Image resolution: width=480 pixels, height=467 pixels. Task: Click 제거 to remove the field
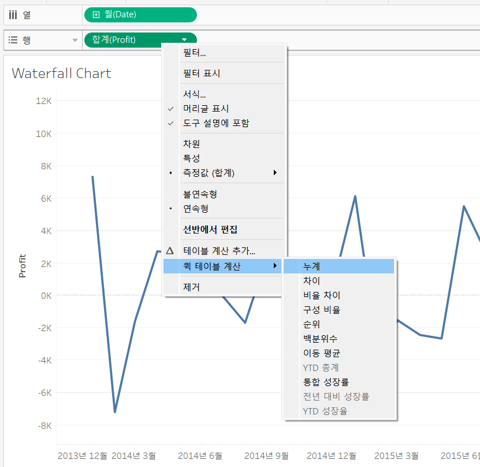click(222, 287)
